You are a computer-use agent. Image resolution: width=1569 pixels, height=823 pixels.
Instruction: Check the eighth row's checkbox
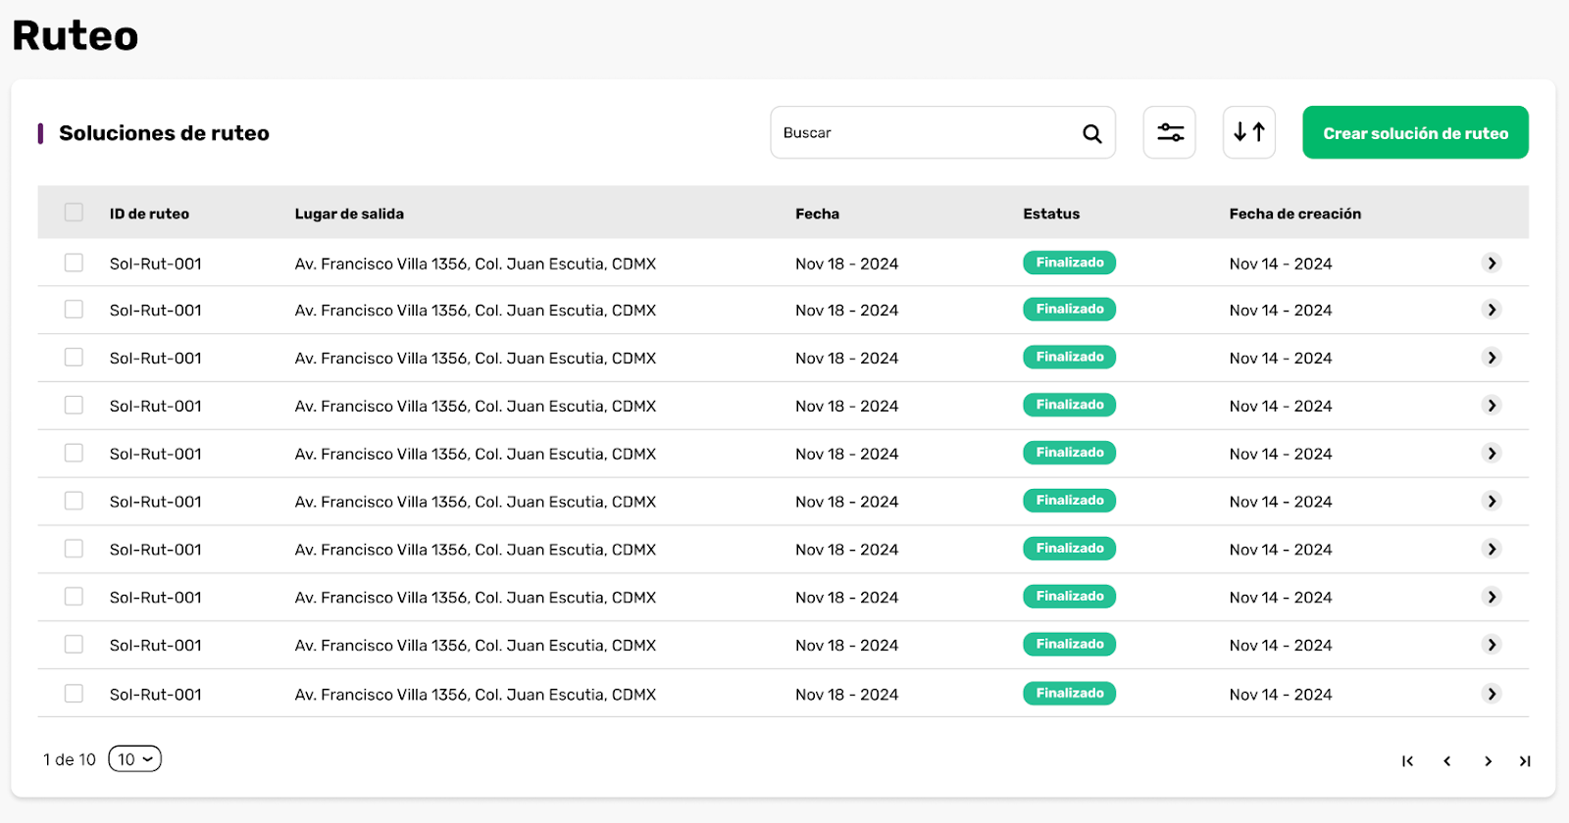(x=74, y=597)
